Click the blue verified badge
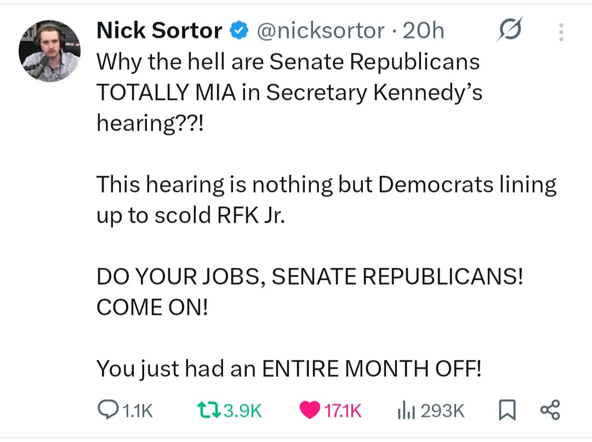This screenshot has width=592, height=442. (240, 31)
